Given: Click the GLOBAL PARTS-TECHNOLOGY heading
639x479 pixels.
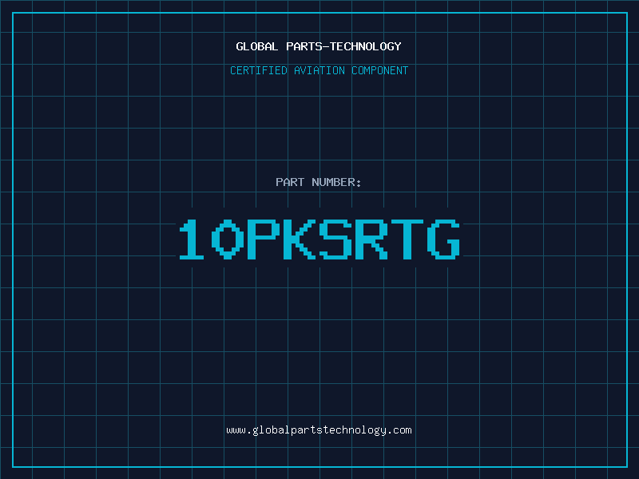Looking at the screenshot, I should 319,46.
